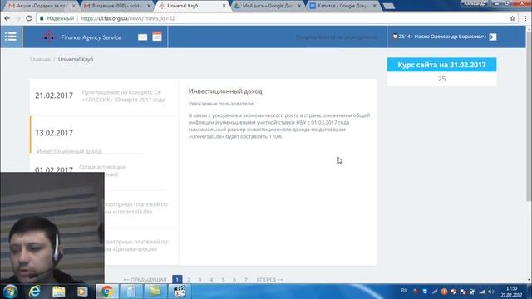
Task: Go to ПРЕДЫДУЩАЯ previous page
Action: pyautogui.click(x=145, y=280)
